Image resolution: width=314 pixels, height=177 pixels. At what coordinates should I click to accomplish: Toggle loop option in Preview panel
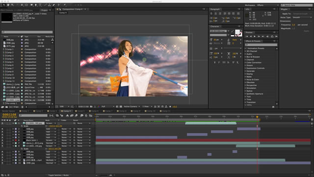click(272, 37)
